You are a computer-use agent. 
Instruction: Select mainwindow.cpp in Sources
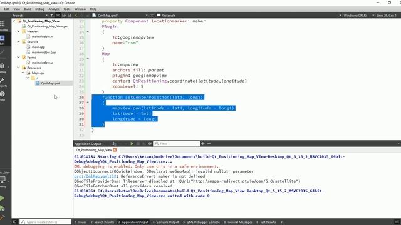[44, 52]
